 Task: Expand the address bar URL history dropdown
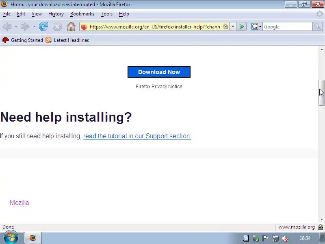click(x=233, y=26)
